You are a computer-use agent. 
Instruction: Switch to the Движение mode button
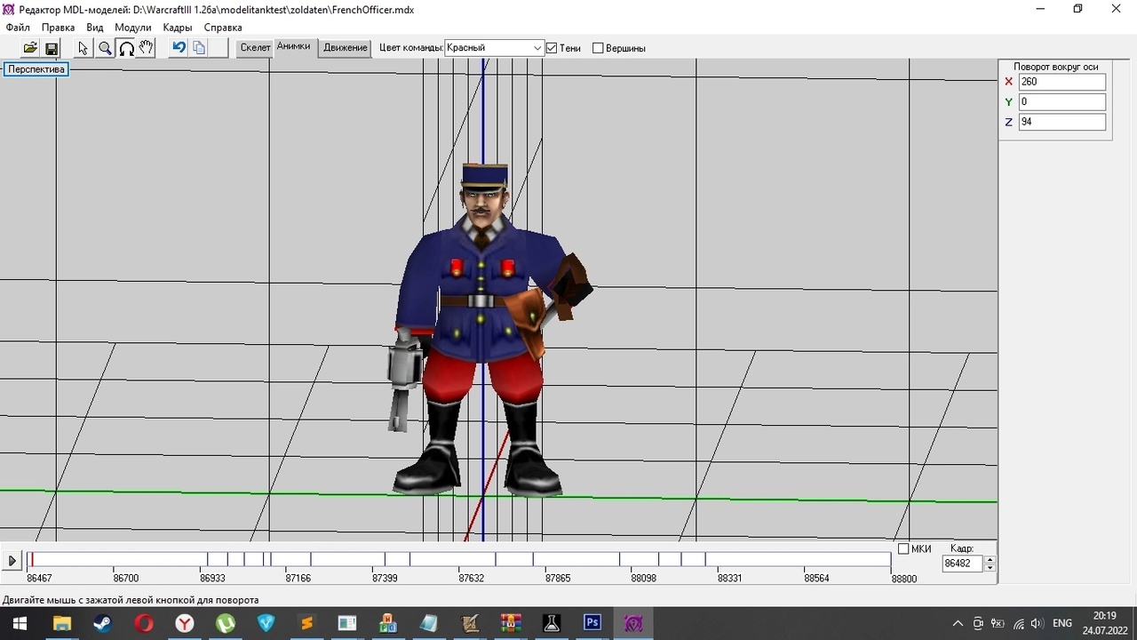(x=345, y=48)
